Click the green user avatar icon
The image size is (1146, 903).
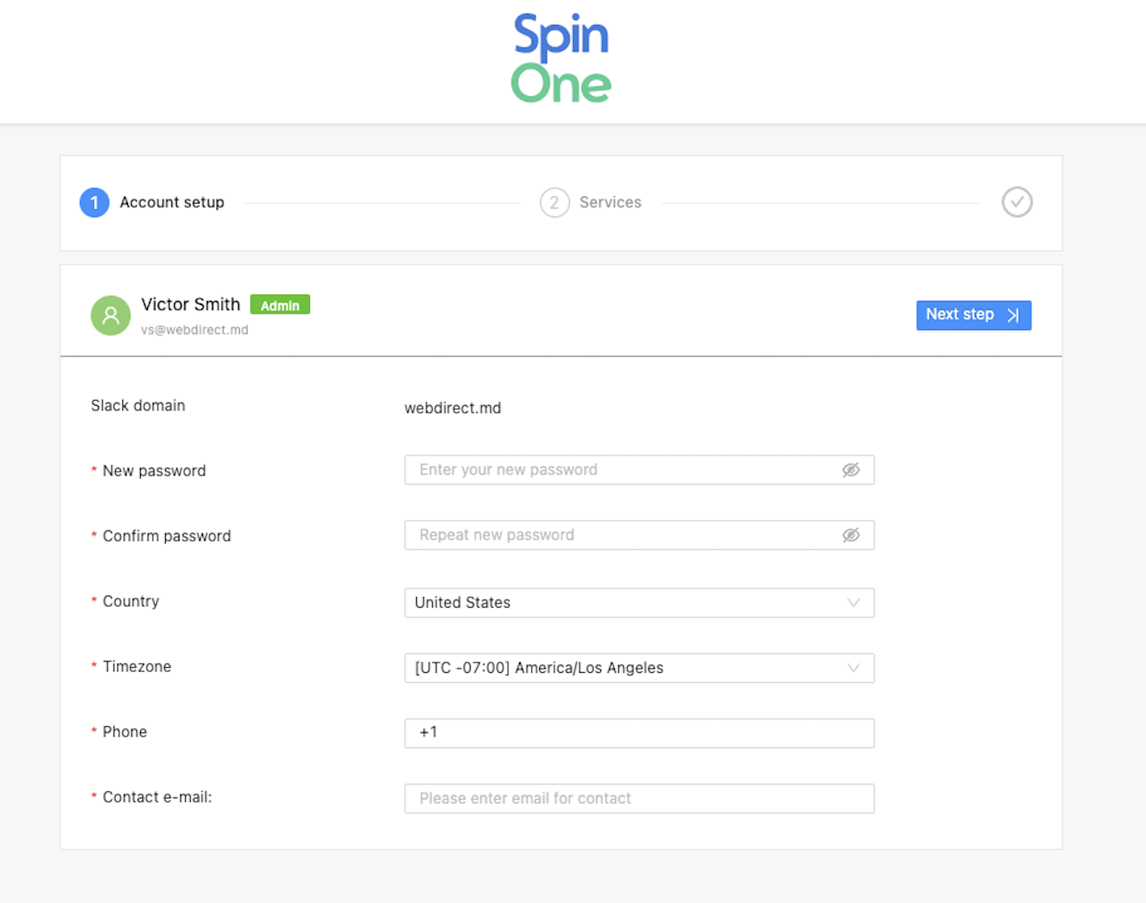coord(111,315)
